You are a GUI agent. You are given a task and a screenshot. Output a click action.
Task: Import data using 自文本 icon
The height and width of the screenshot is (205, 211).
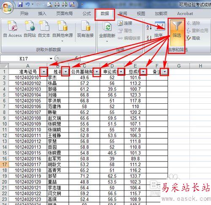click(44, 29)
